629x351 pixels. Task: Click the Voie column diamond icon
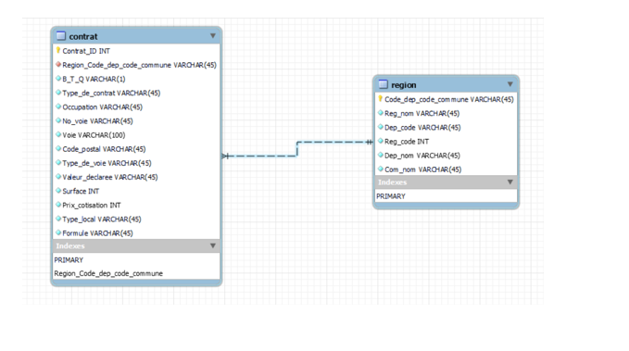tap(58, 134)
